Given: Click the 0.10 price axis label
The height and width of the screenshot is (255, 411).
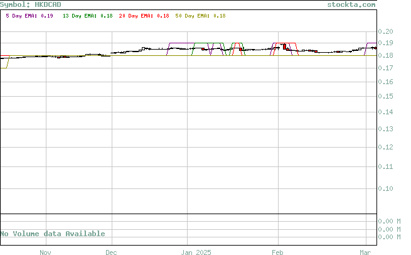Looking at the screenshot, I should click(385, 188).
